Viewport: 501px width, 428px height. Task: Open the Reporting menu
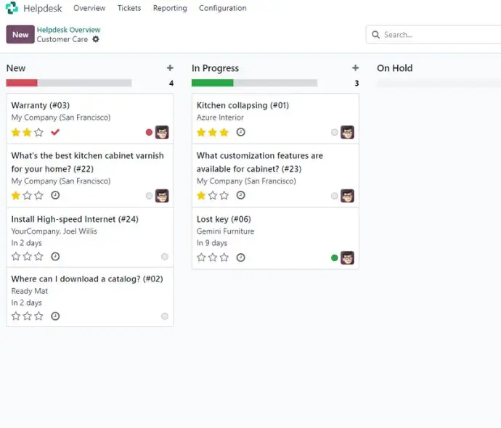(170, 8)
